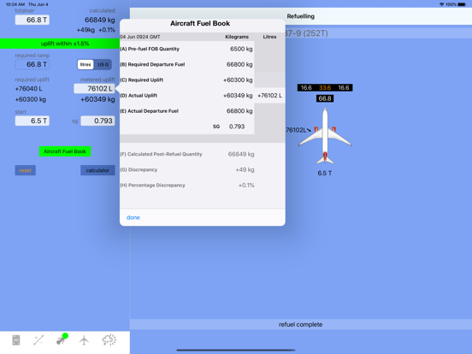Tap '(A) Pre-fuel FOB Quantity' row label
Screen dimensions: 472x354
pyautogui.click(x=150, y=49)
